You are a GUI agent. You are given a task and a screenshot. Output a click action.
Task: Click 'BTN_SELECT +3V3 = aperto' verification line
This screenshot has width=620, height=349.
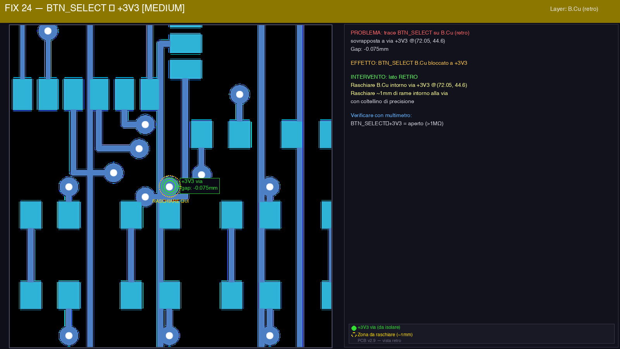[x=397, y=123]
